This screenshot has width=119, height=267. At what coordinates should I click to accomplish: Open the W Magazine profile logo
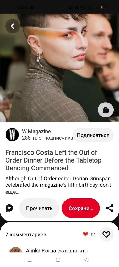pos(12,135)
